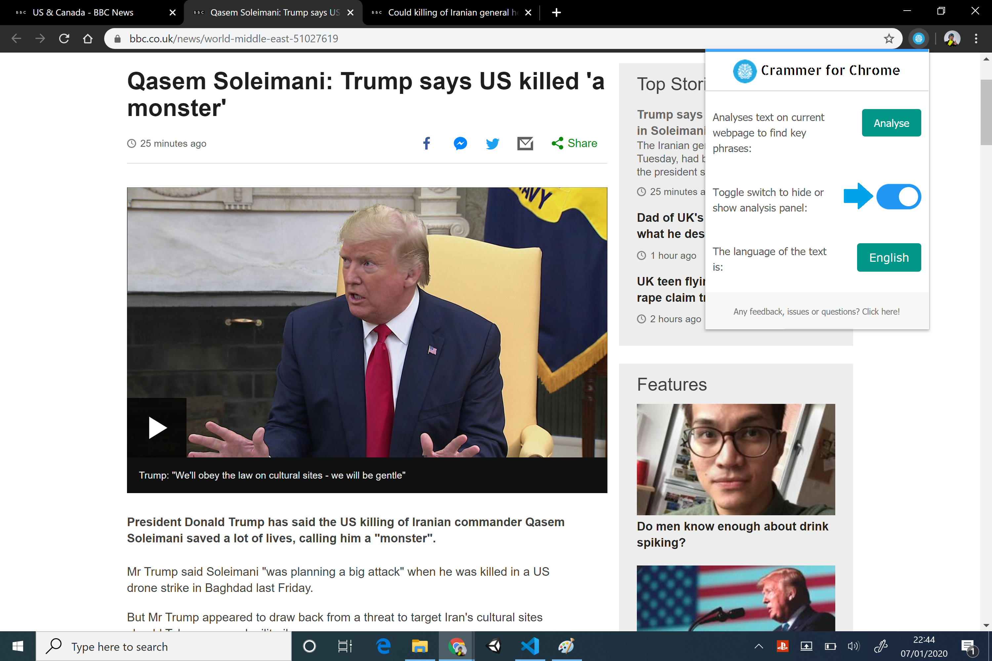Open the Share options menu
Viewport: 992px width, 661px height.
pyautogui.click(x=574, y=143)
